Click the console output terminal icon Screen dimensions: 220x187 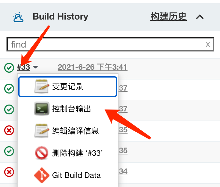[42, 108]
